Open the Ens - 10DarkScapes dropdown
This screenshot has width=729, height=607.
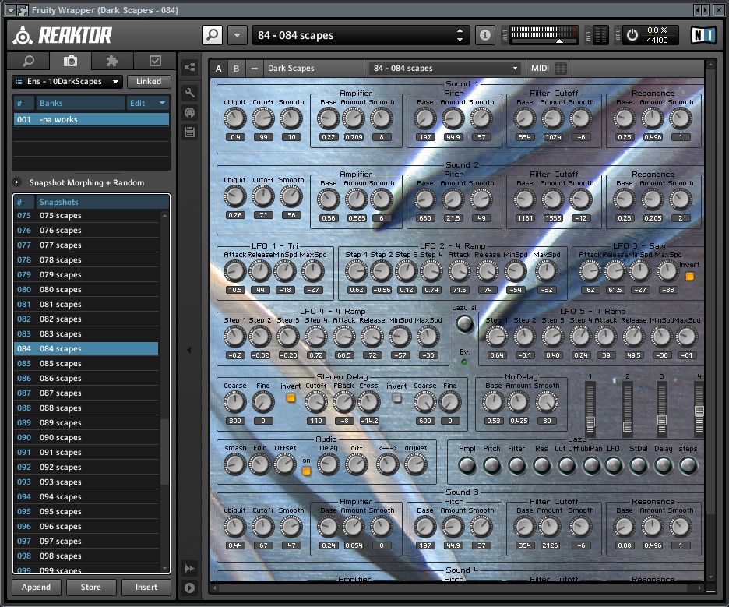[68, 82]
